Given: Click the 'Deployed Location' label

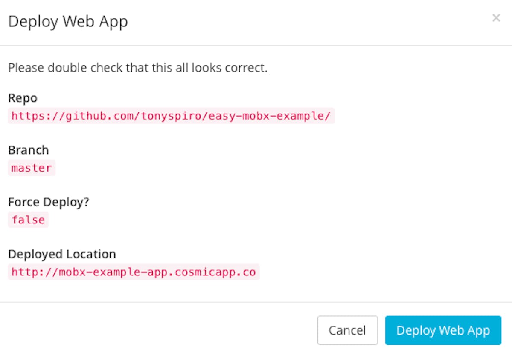Looking at the screenshot, I should 62,254.
